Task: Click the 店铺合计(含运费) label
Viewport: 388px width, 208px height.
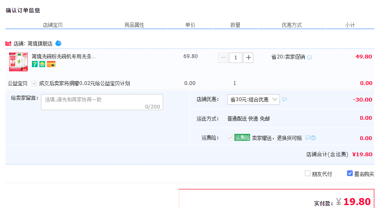Action: pos(327,155)
